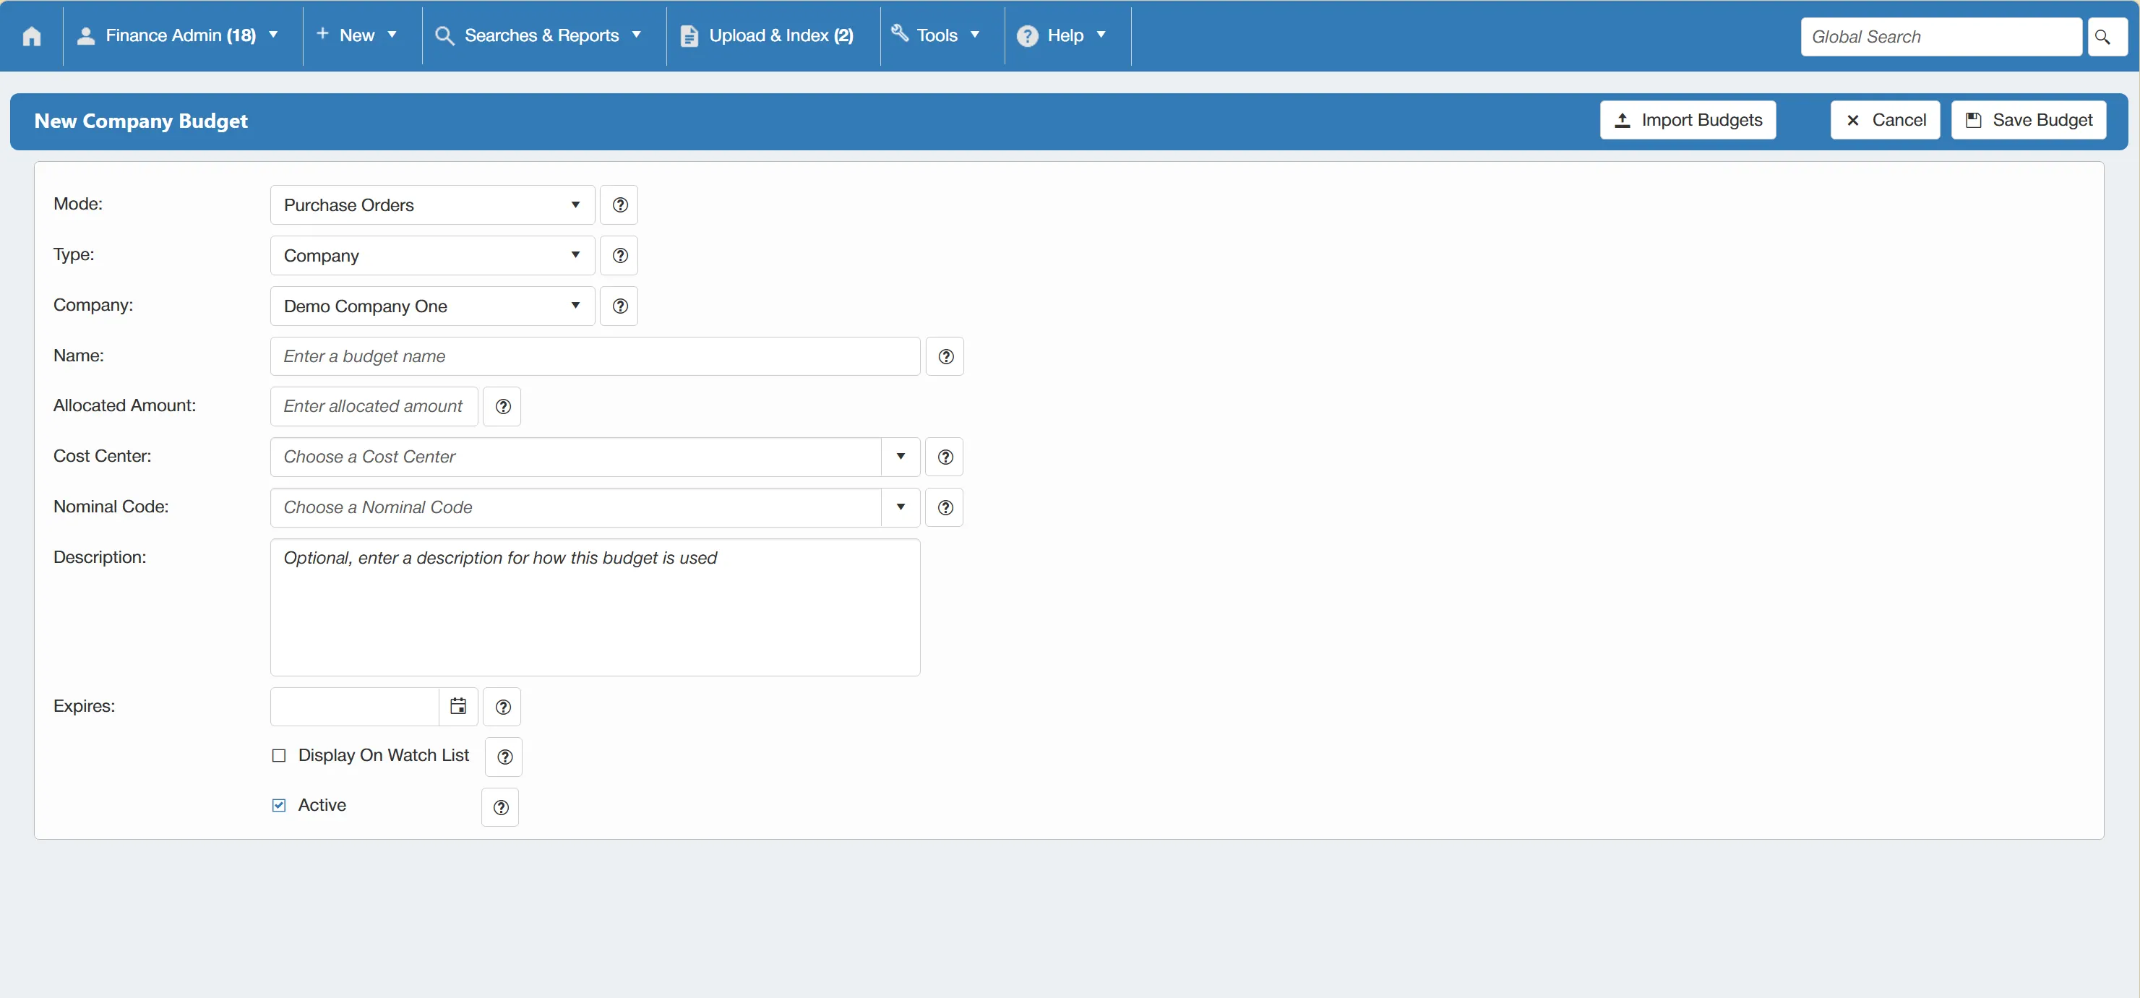
Task: Open the Nominal Code dropdown arrow
Action: click(x=901, y=508)
